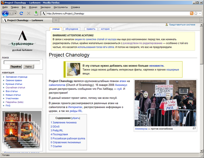Open the address bar history dropdown arrow
The image size is (204, 158).
pos(200,13)
